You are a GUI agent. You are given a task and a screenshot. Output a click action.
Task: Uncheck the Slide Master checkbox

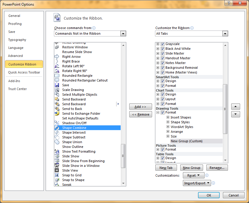(x=162, y=53)
